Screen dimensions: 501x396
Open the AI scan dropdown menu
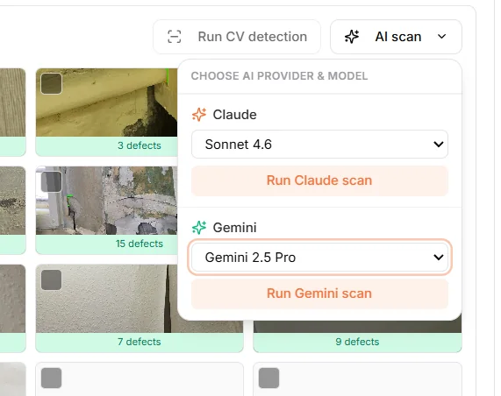[x=396, y=37]
